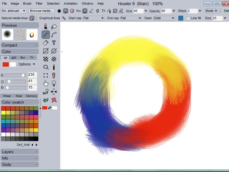Go to next swatch set arrow
The image size is (229, 172).
37,145
